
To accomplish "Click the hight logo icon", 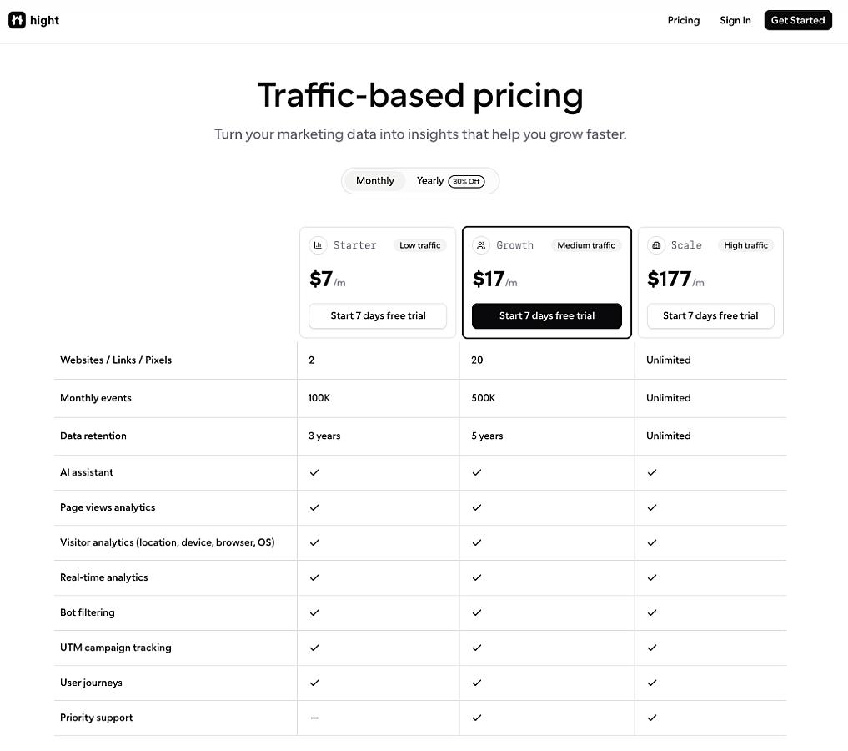I will (x=17, y=20).
